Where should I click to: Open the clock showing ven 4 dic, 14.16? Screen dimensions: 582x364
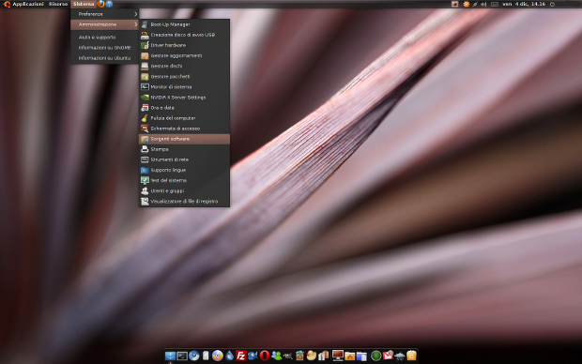click(524, 4)
